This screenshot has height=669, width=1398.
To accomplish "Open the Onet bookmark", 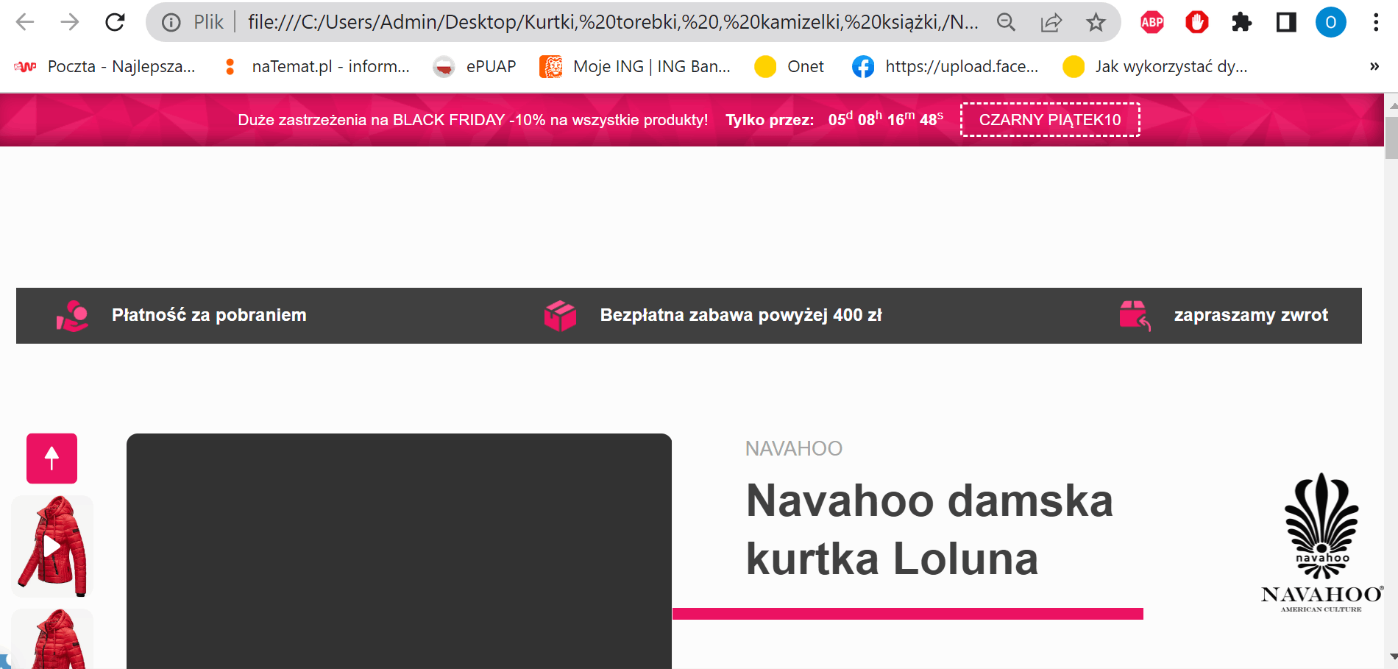I will pyautogui.click(x=790, y=67).
